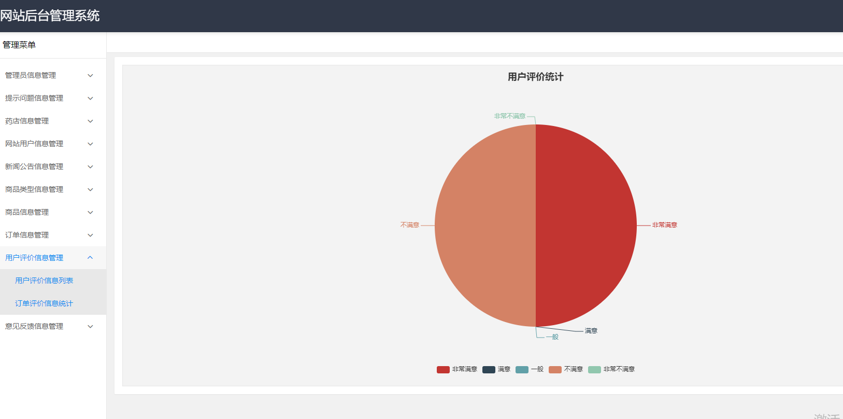This screenshot has height=419, width=843.
Task: Toggle 一般 legend teal swatch
Action: [x=522, y=369]
